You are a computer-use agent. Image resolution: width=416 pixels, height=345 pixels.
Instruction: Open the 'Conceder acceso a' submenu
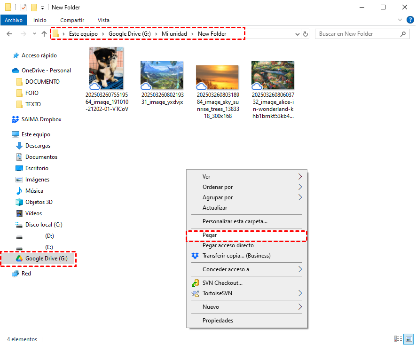pyautogui.click(x=247, y=269)
